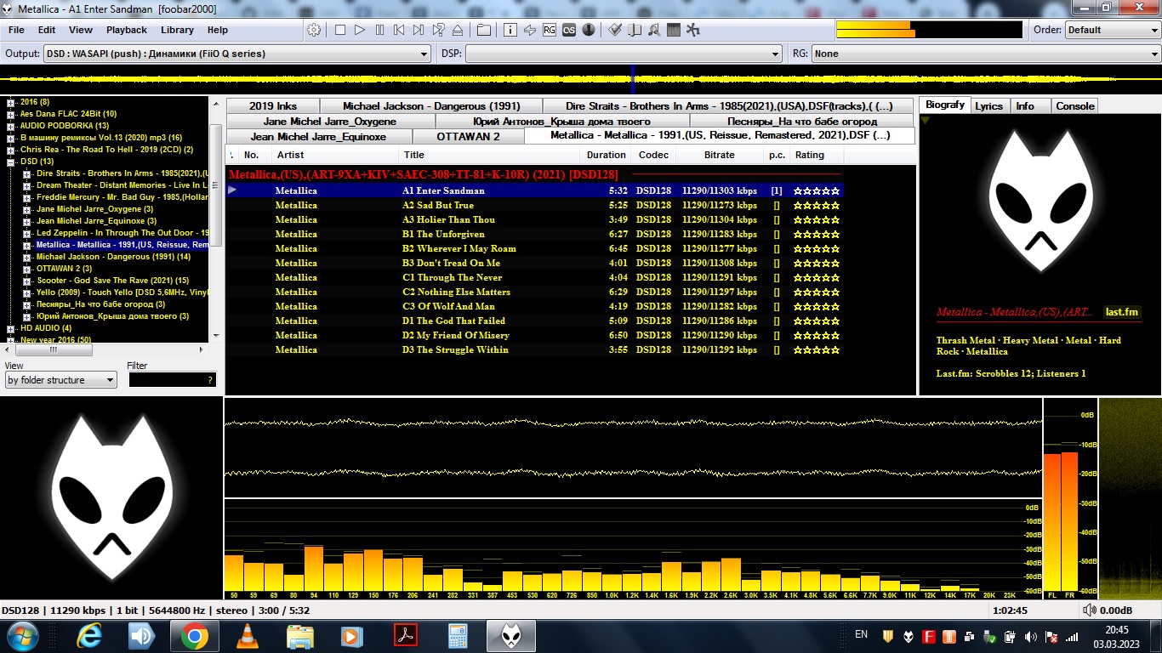Select track 'D3 The Struggle Within'
1162x653 pixels.
click(534, 349)
